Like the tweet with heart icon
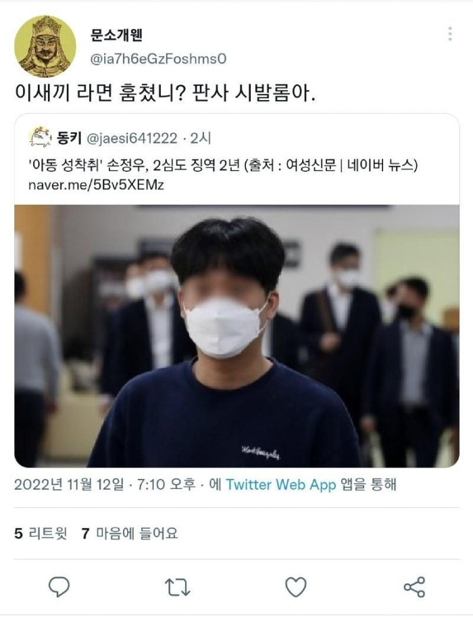Viewport: 473px width, 627px height. [x=296, y=587]
